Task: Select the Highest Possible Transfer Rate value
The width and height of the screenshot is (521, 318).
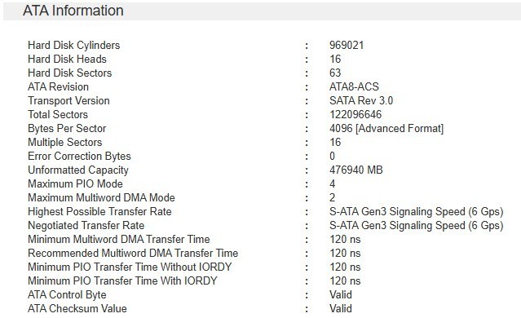Action: 417,212
